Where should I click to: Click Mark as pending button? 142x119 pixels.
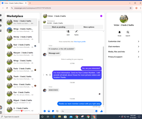[x=59, y=27]
